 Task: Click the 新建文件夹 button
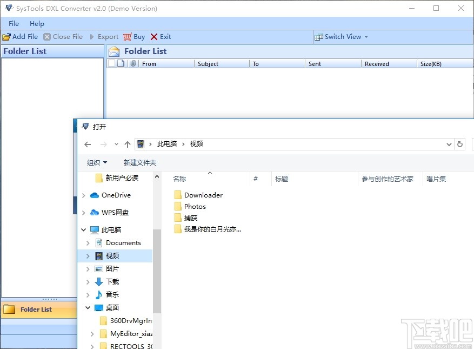click(139, 162)
